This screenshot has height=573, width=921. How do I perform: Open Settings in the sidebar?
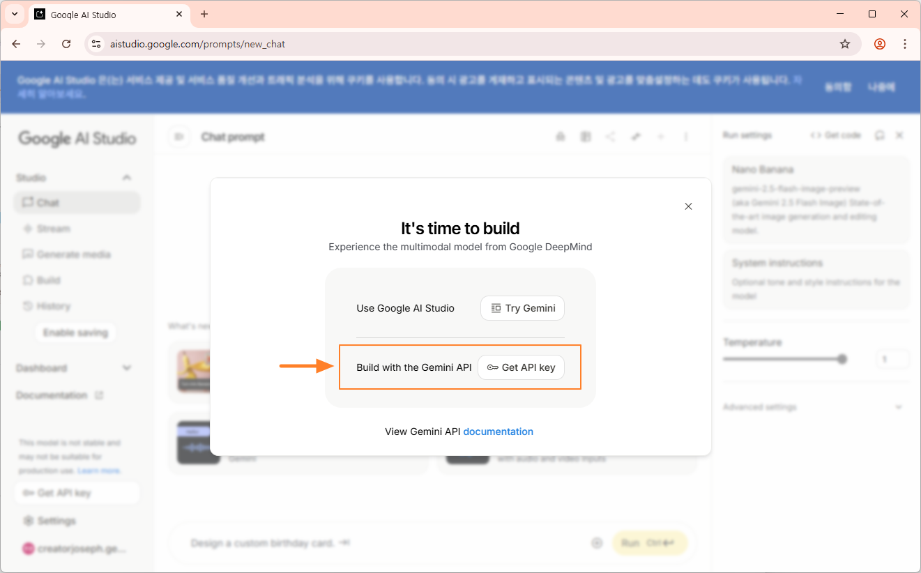pyautogui.click(x=50, y=521)
